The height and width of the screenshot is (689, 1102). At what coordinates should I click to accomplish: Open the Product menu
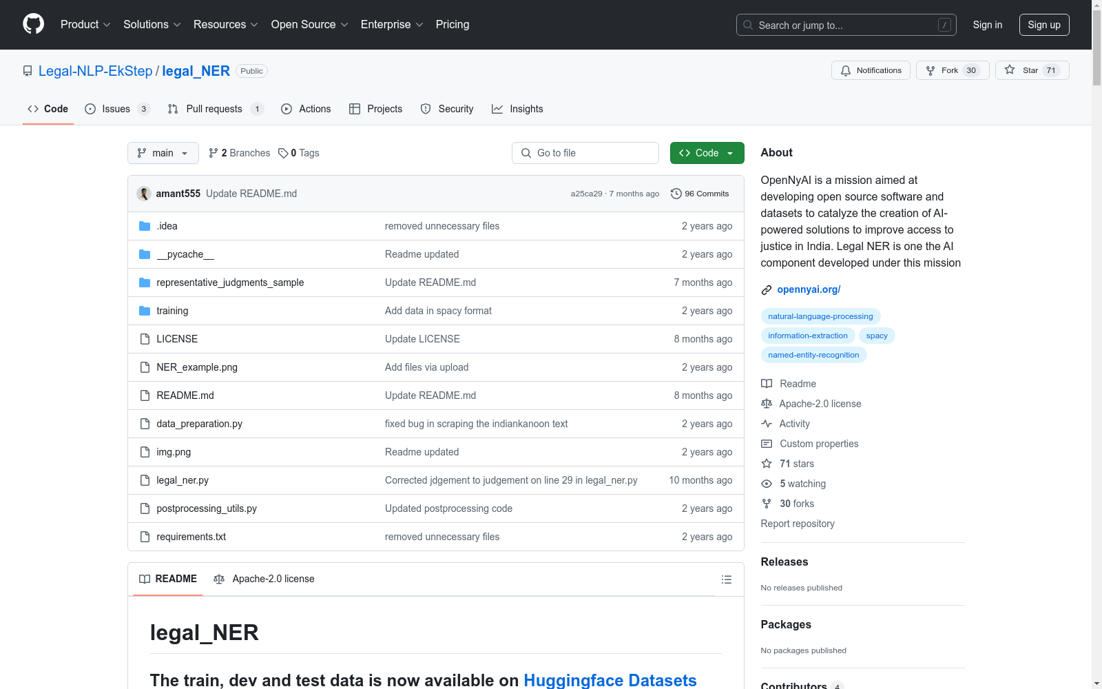(x=85, y=25)
